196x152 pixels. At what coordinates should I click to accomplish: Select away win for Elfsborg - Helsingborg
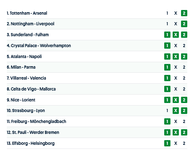point(184,143)
